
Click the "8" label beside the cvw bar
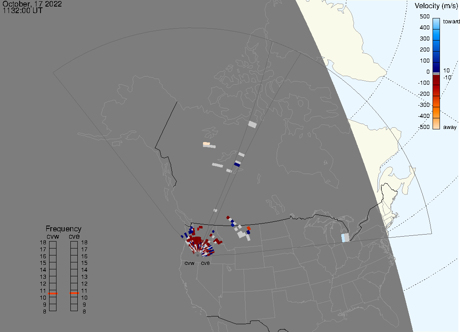point(45,312)
